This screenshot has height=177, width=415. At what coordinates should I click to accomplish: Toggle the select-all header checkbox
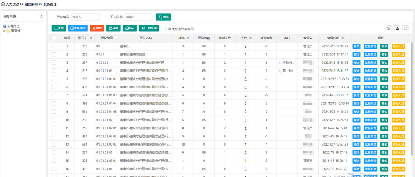[54, 38]
